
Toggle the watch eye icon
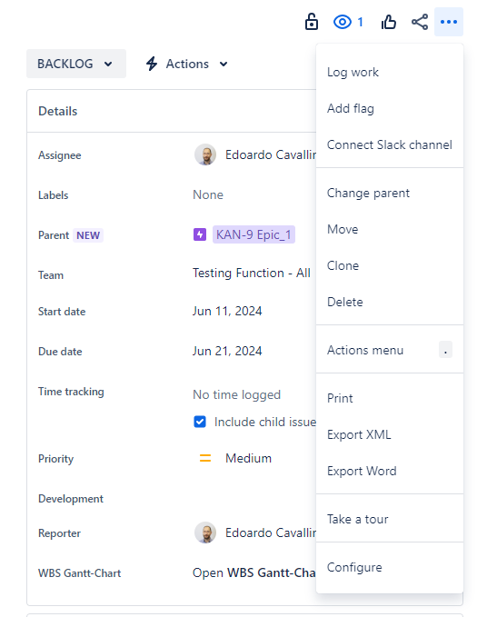(342, 22)
